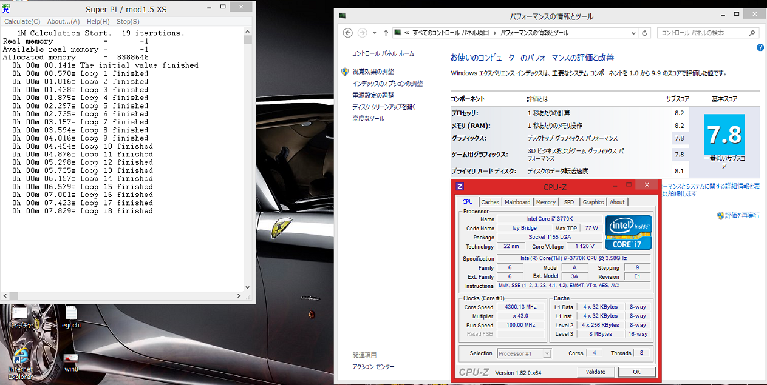767x385 pixels.
Task: Click the Ivy Bridge code name field
Action: (524, 228)
